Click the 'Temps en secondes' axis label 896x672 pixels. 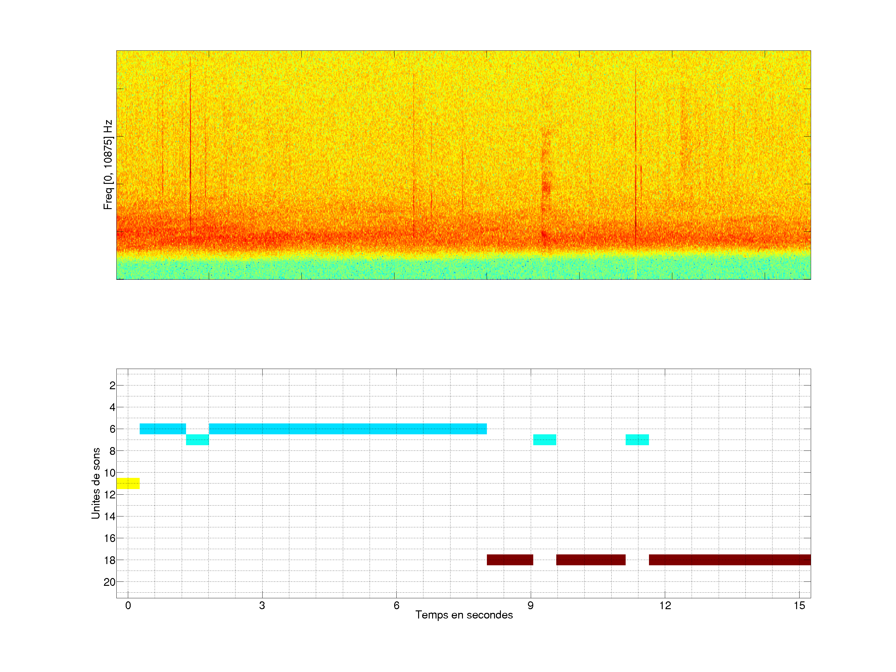click(x=464, y=615)
